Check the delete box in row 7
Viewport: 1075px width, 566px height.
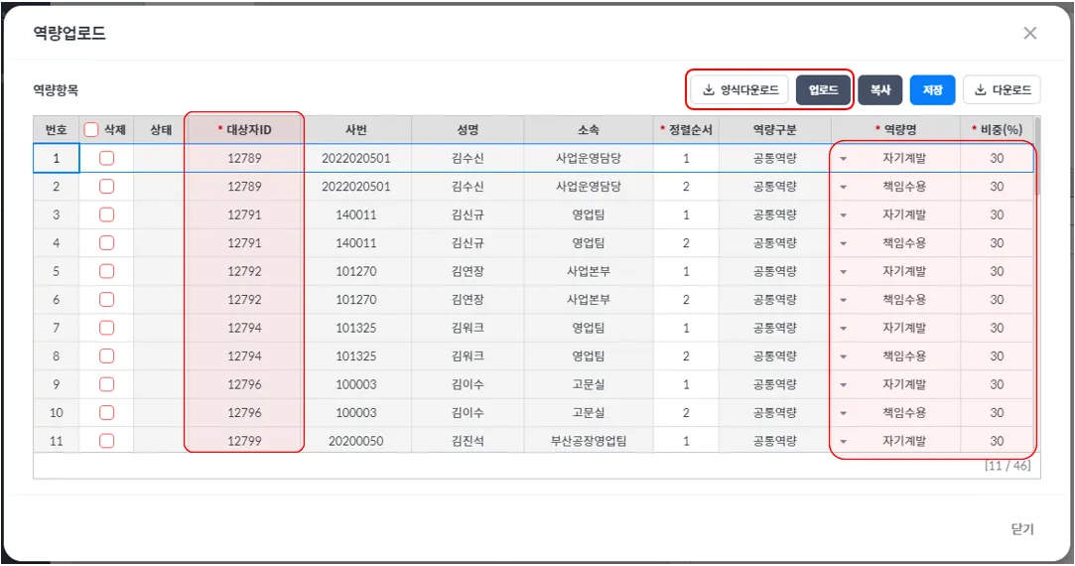pos(106,328)
